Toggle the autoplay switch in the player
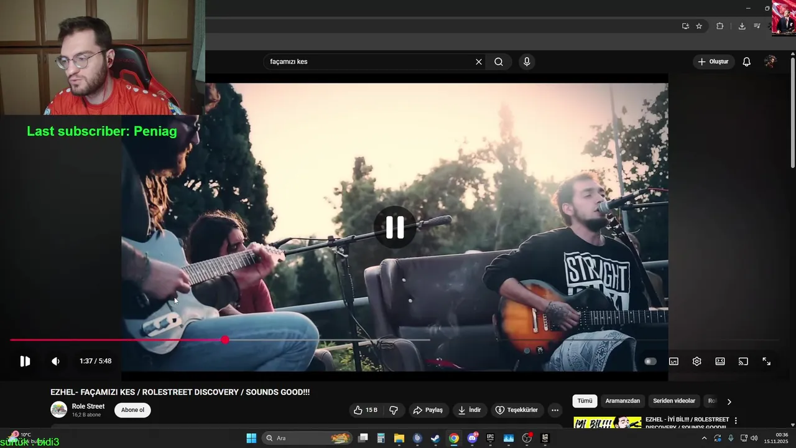The image size is (796, 448). point(650,362)
